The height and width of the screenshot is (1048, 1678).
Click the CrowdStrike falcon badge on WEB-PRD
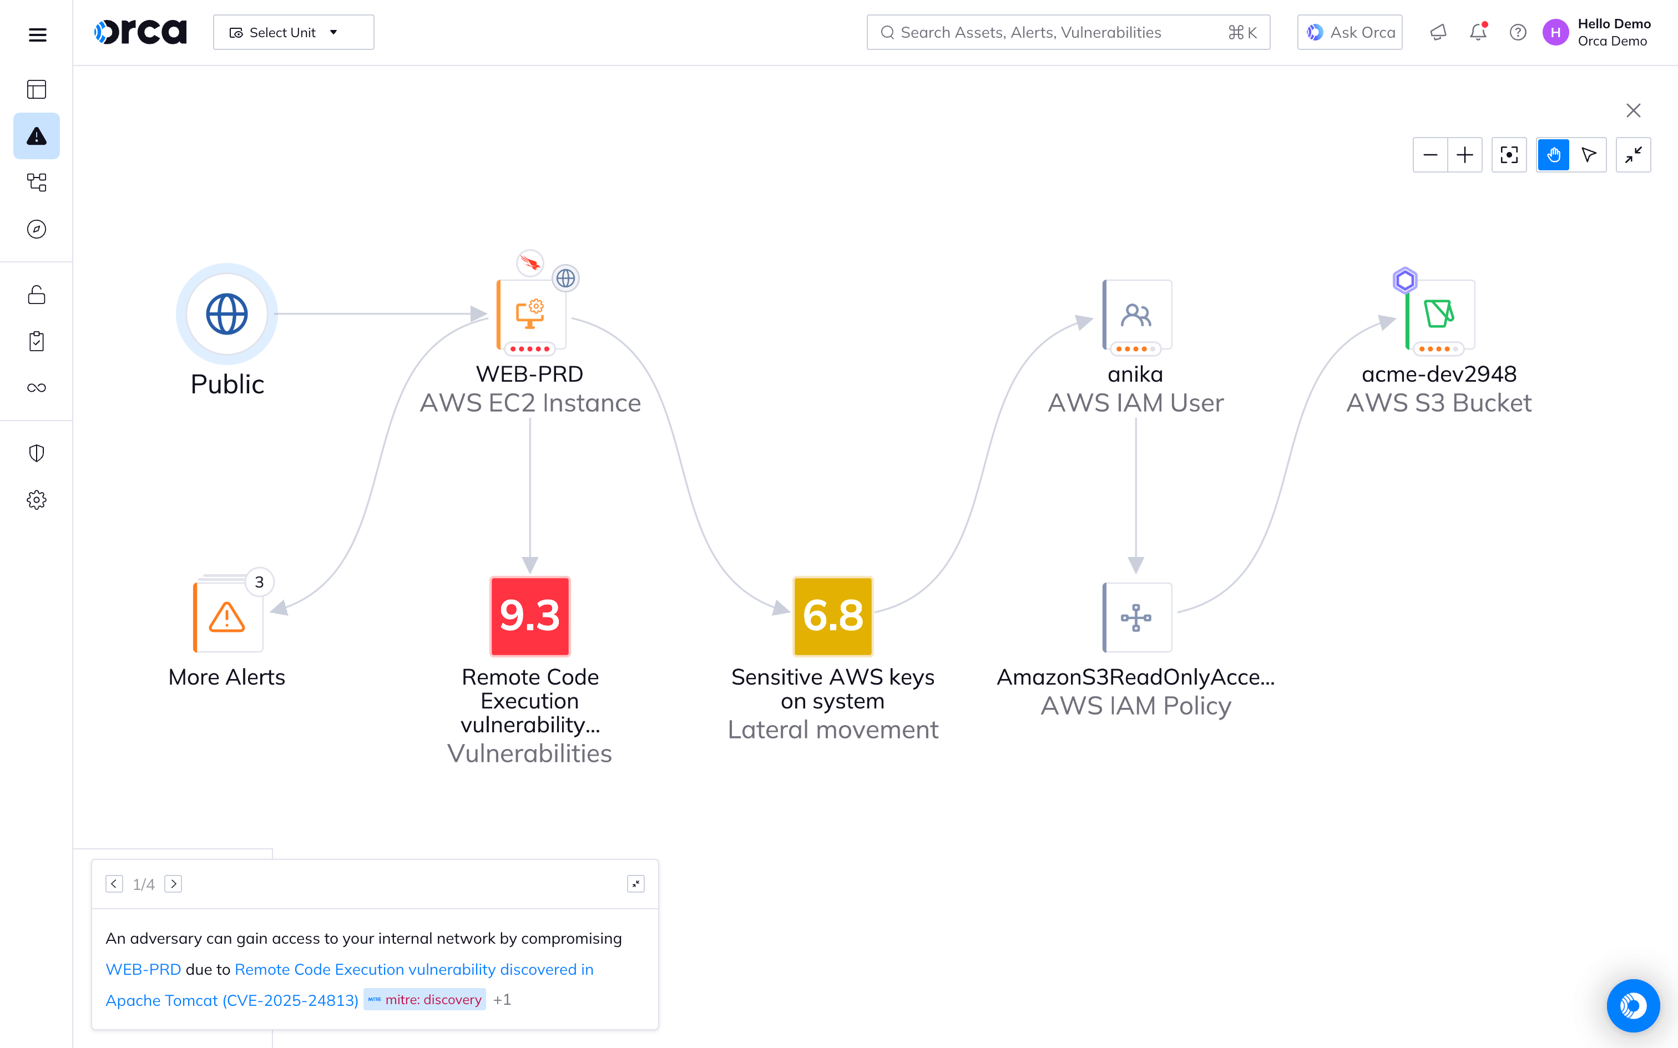[x=530, y=264]
